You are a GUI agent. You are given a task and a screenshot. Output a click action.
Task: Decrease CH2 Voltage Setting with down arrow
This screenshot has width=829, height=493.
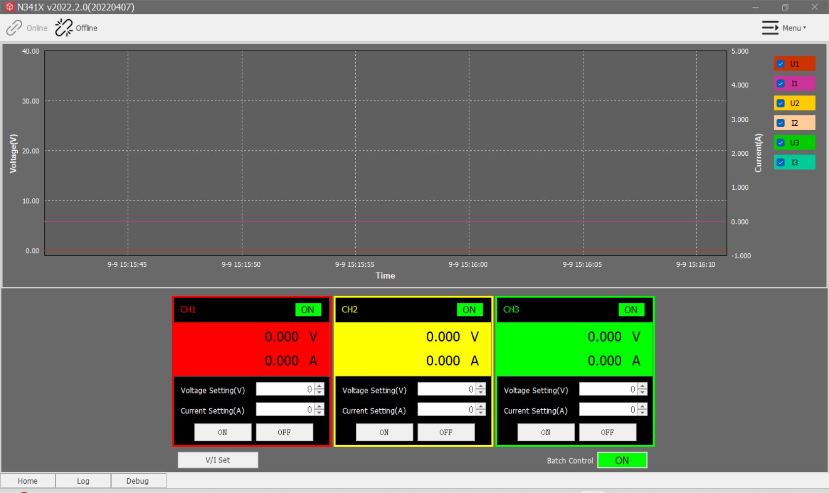[x=481, y=392]
